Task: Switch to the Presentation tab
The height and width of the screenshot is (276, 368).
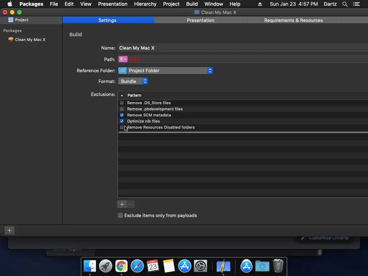Action: [201, 20]
